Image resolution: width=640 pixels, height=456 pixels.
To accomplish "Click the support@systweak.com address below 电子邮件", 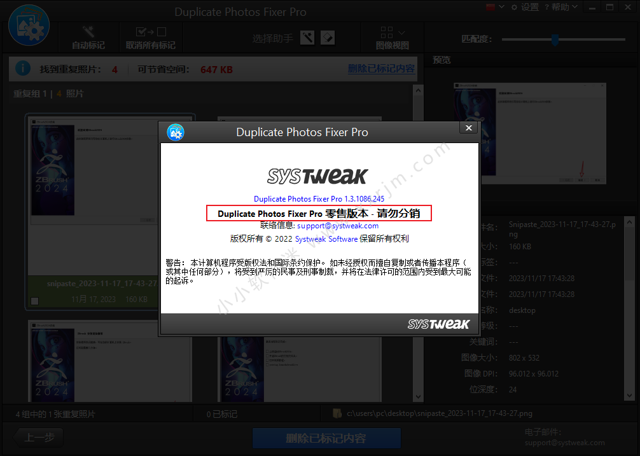I will 565,443.
